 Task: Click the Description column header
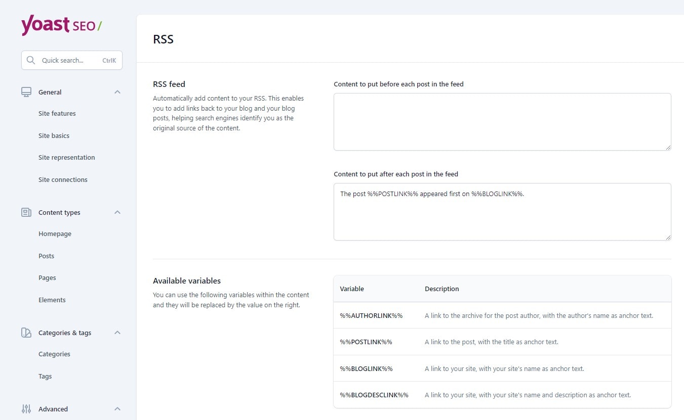pyautogui.click(x=442, y=289)
